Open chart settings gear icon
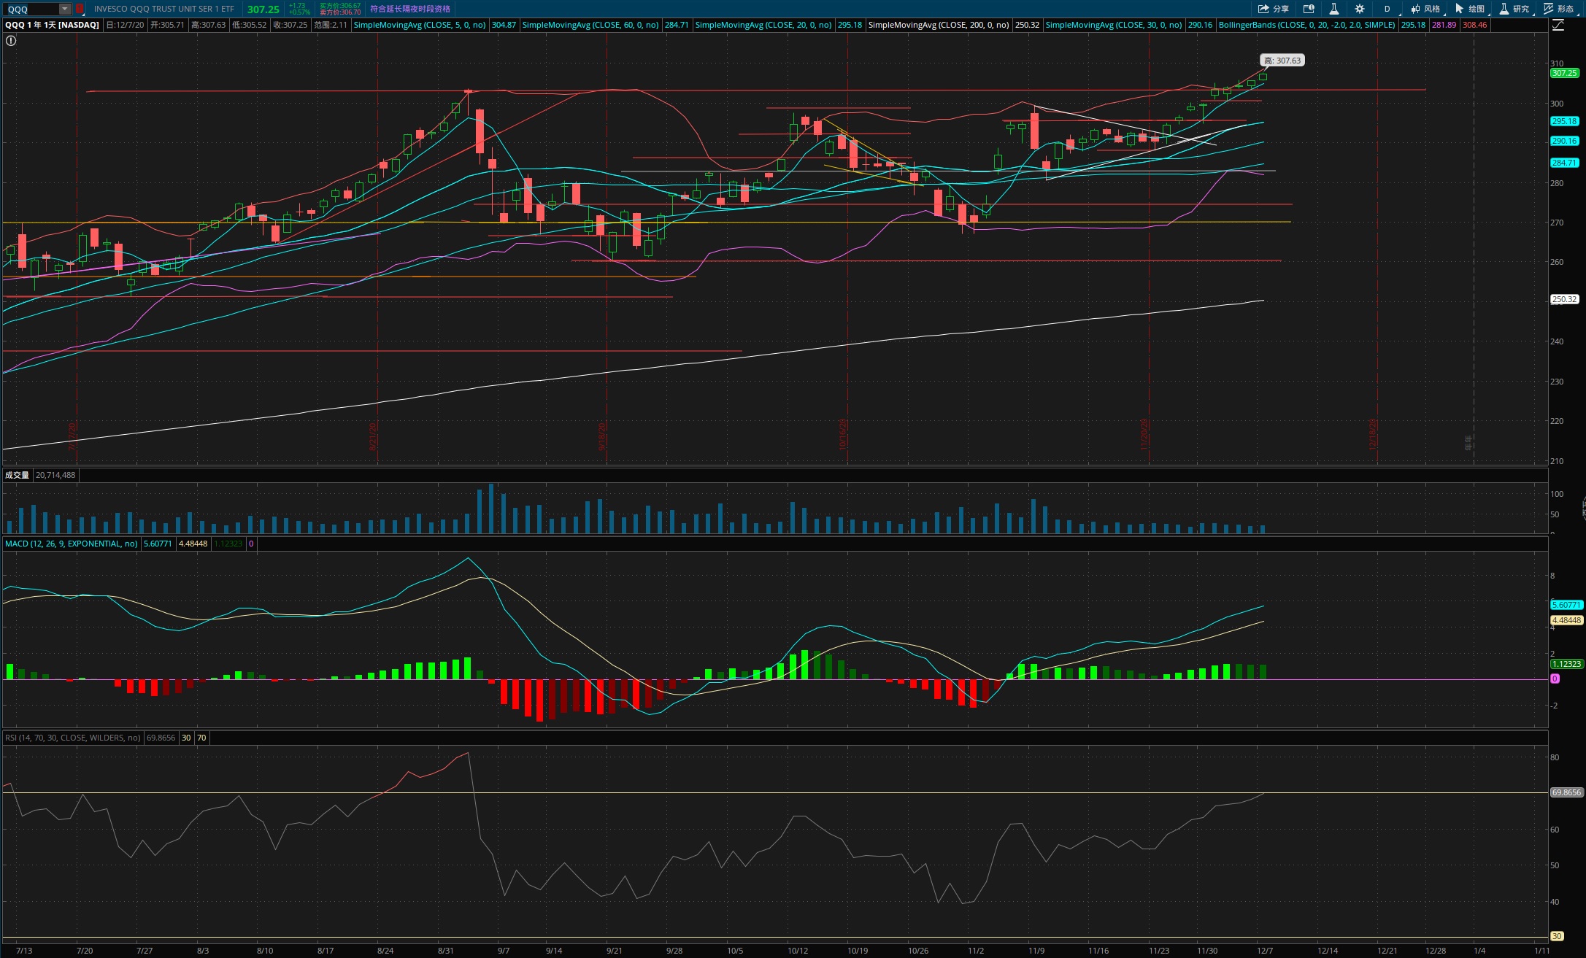Viewport: 1586px width, 958px height. coord(1359,9)
